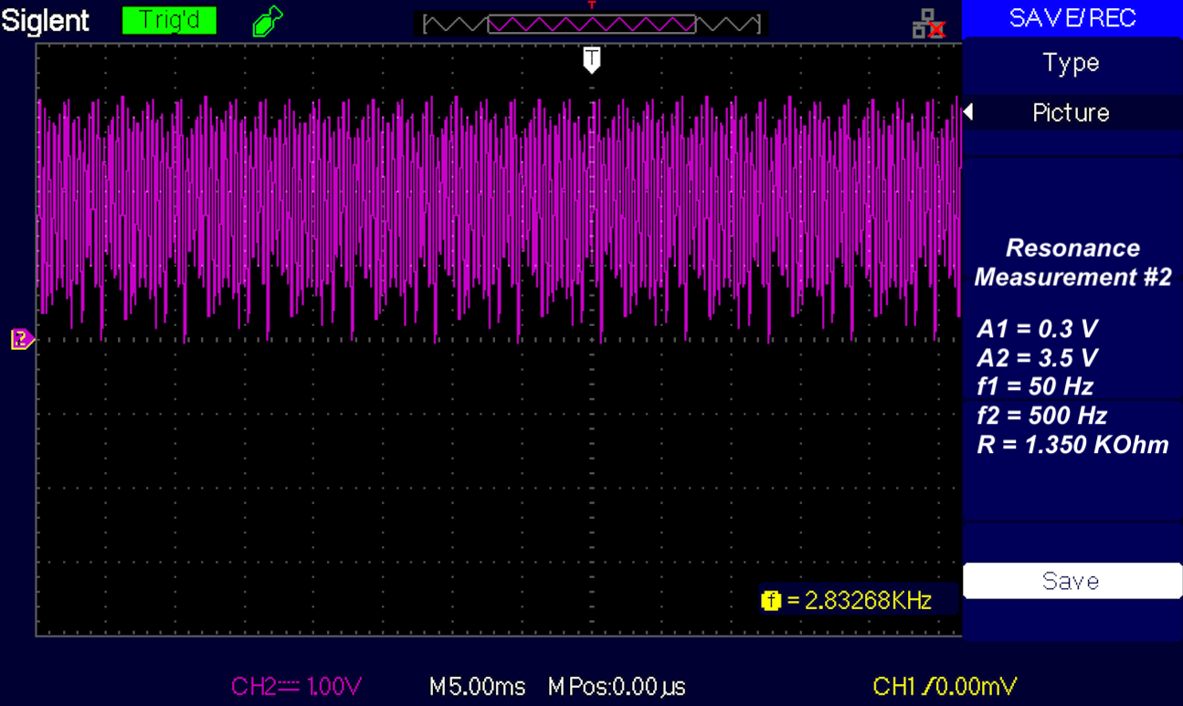This screenshot has height=706, width=1183.
Task: Click the CH2 1.00V scale readout
Action: [x=297, y=687]
